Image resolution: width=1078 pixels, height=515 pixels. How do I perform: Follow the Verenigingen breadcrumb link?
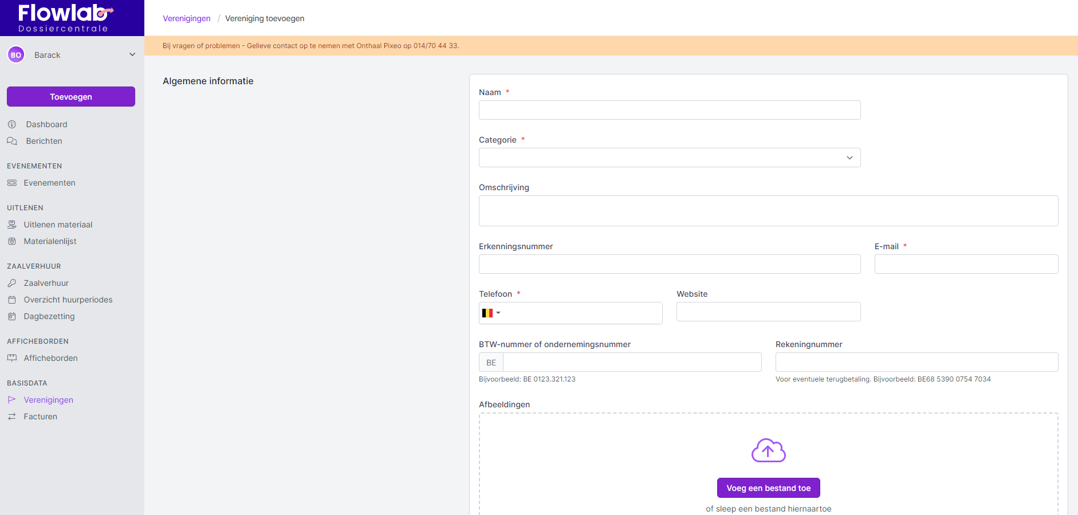[x=186, y=18]
